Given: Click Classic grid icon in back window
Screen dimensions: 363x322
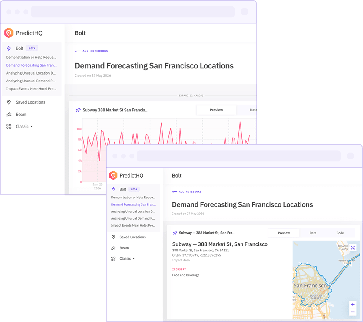Looking at the screenshot, I should pyautogui.click(x=9, y=126).
